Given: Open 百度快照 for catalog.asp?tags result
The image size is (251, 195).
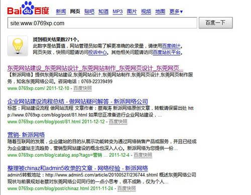Looking at the screenshot, I should click(143, 155).
